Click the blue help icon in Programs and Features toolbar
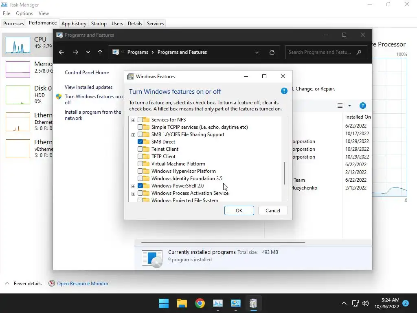The height and width of the screenshot is (313, 417). (x=362, y=106)
